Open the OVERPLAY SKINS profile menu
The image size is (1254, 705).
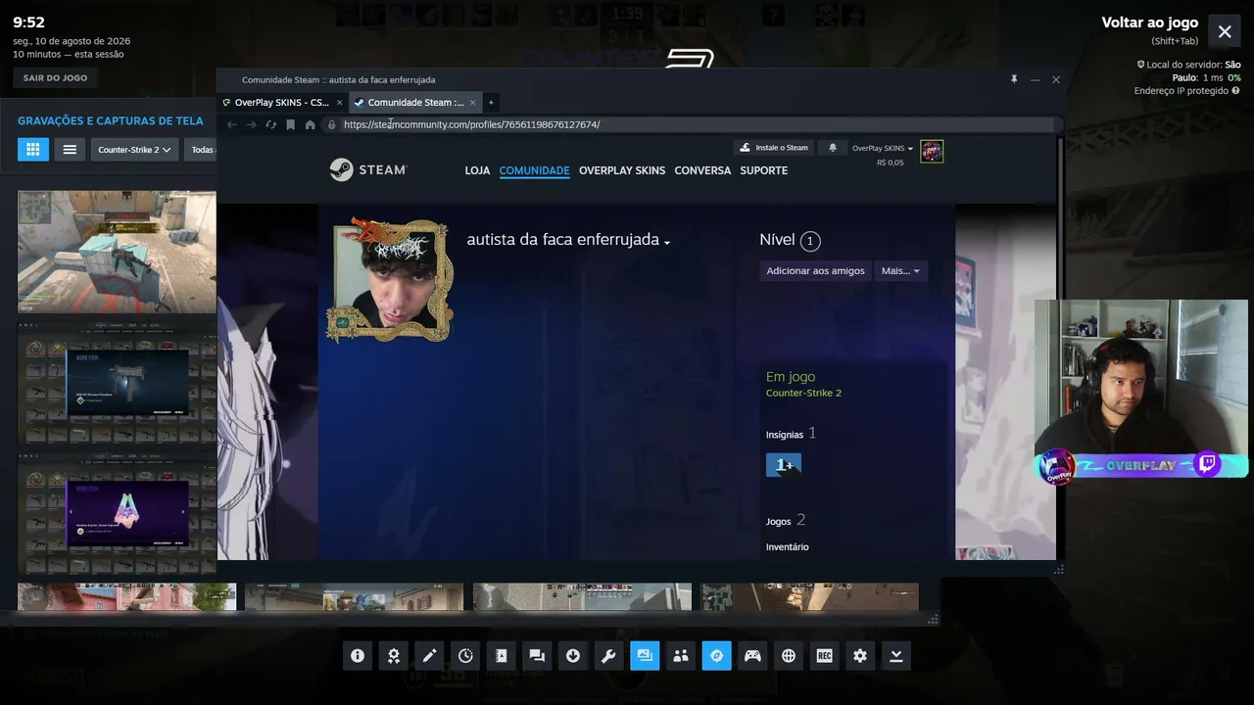tap(622, 170)
